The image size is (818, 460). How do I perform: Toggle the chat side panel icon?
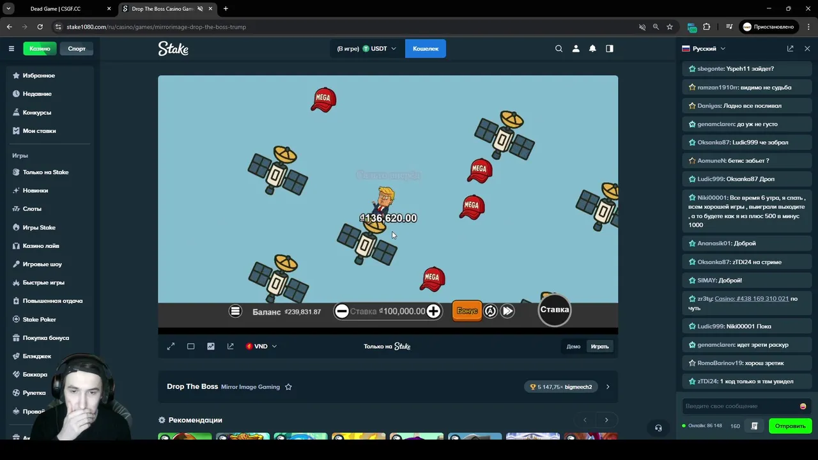tap(610, 49)
